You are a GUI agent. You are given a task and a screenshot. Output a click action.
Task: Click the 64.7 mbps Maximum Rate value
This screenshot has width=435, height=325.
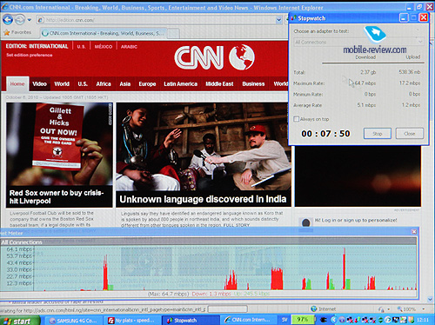coord(365,83)
